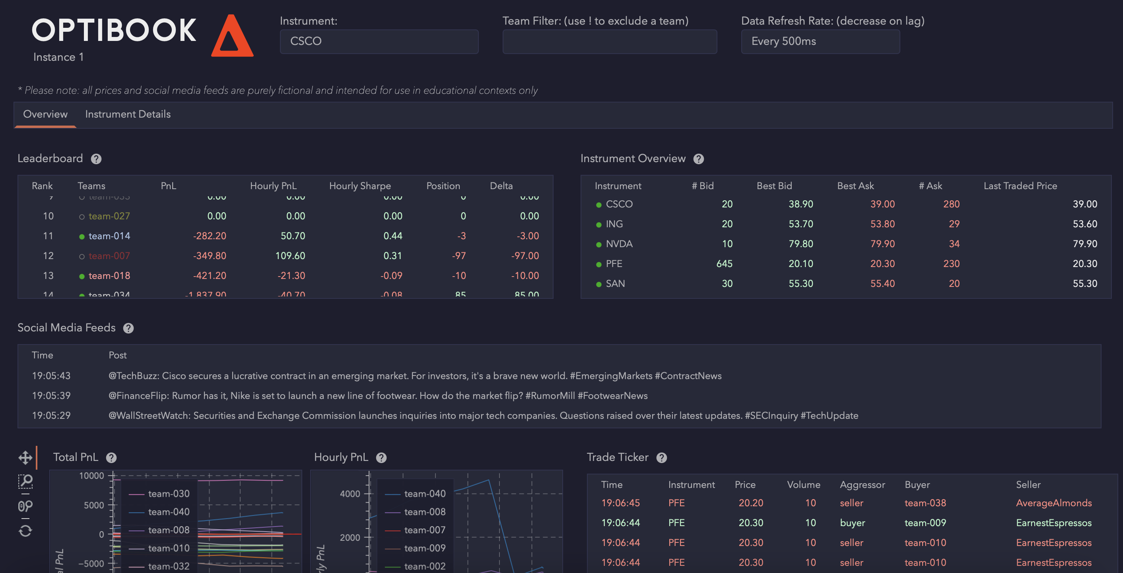Select the Pan tool for charts
This screenshot has height=573, width=1123.
tap(25, 457)
